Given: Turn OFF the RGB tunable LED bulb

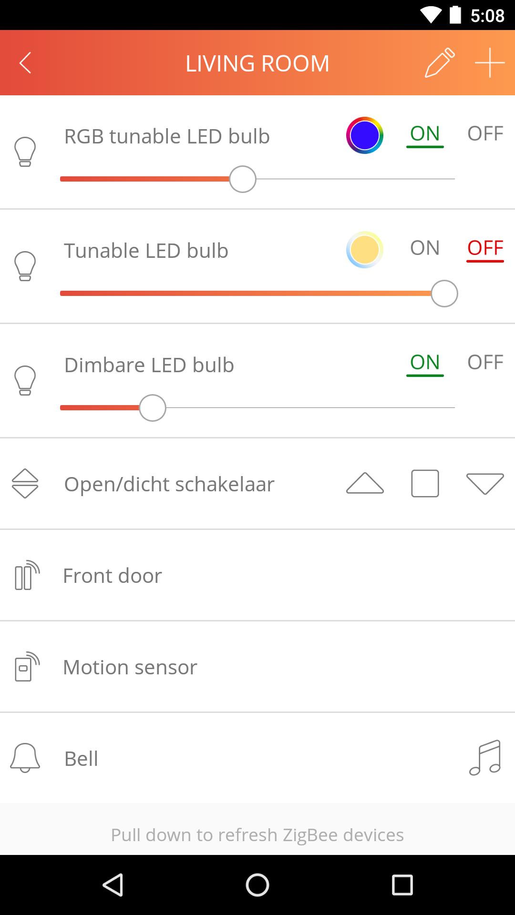Looking at the screenshot, I should click(x=485, y=134).
